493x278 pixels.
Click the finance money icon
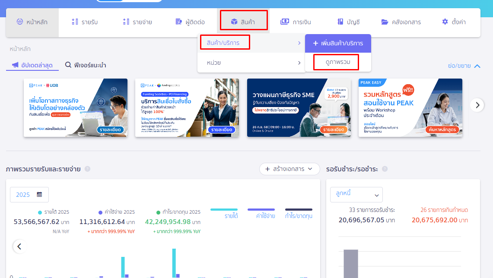(285, 22)
